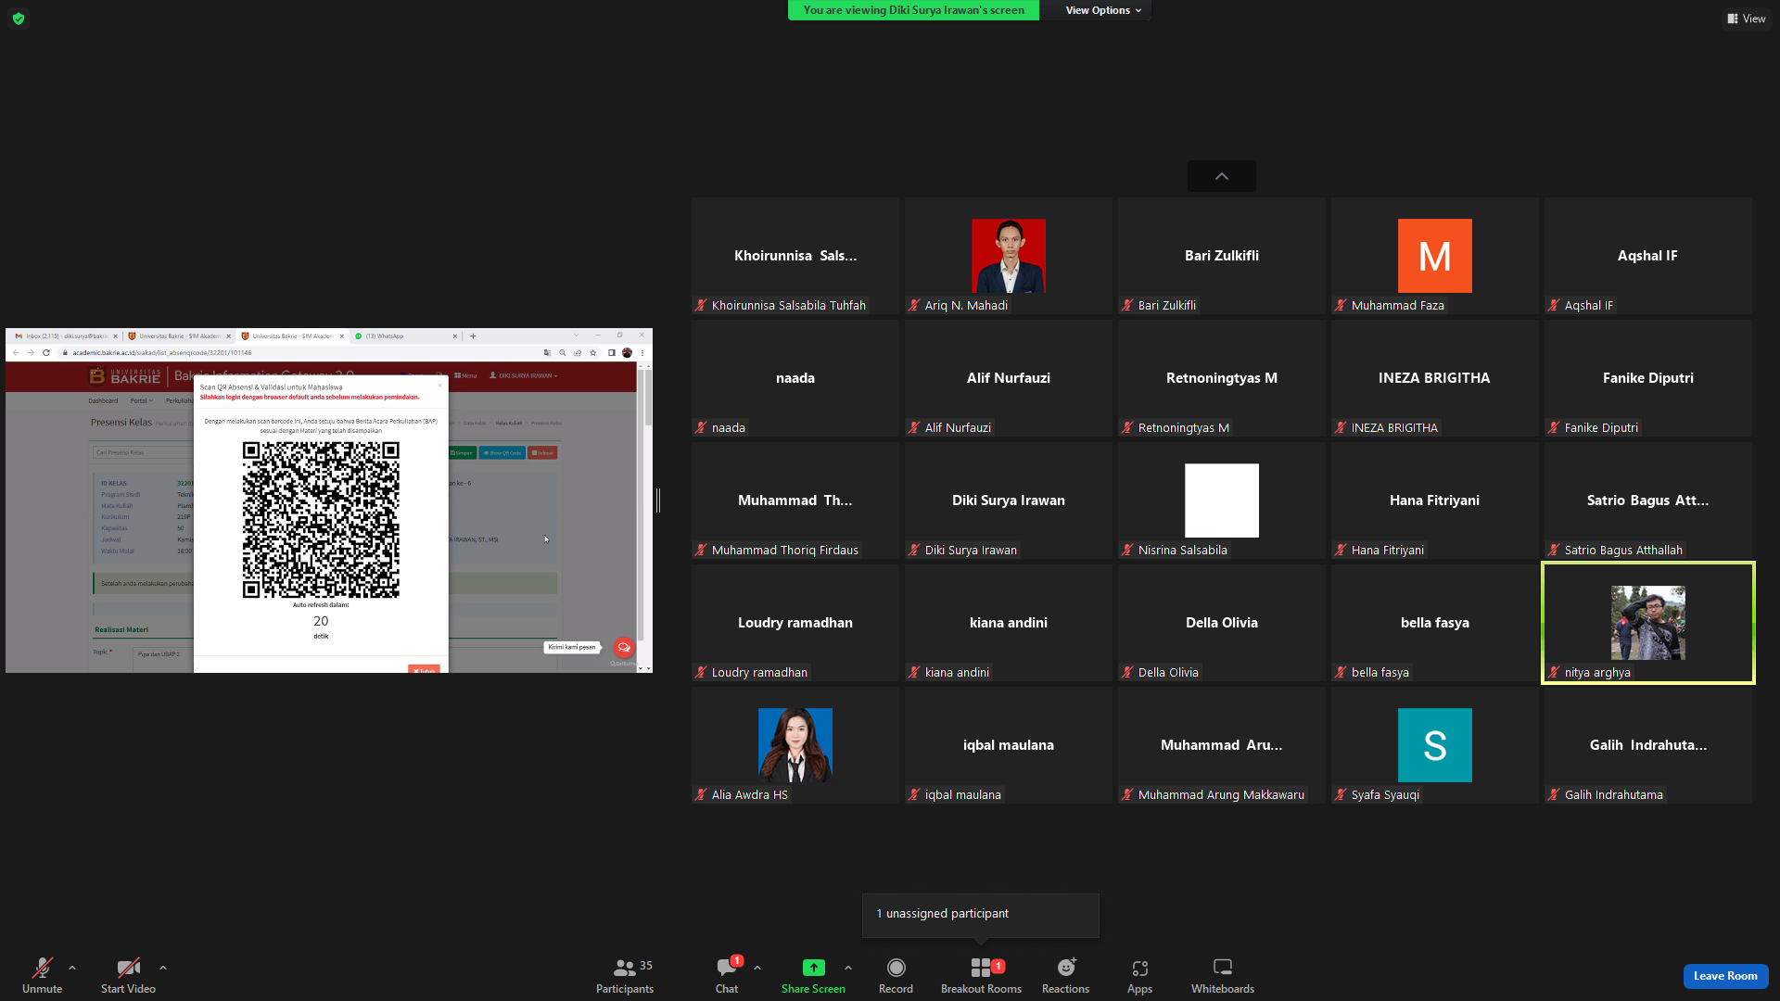Click Syafa Syauqi's teal S avatar
This screenshot has width=1780, height=1001.
[1435, 745]
